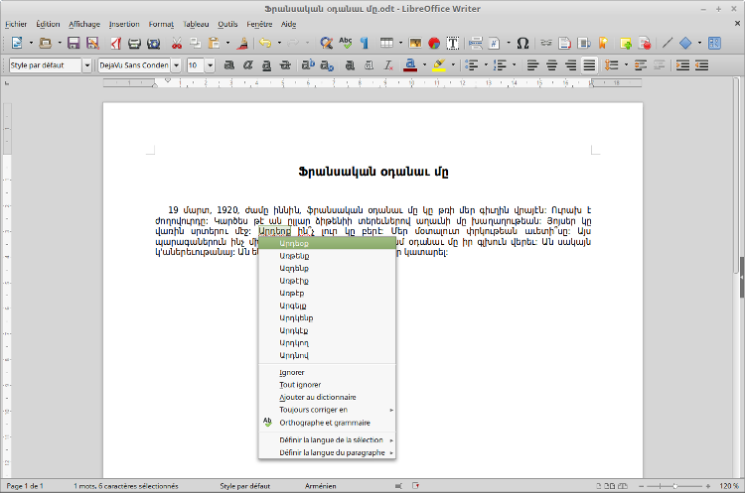Toggle underline formatting

pyautogui.click(x=266, y=65)
